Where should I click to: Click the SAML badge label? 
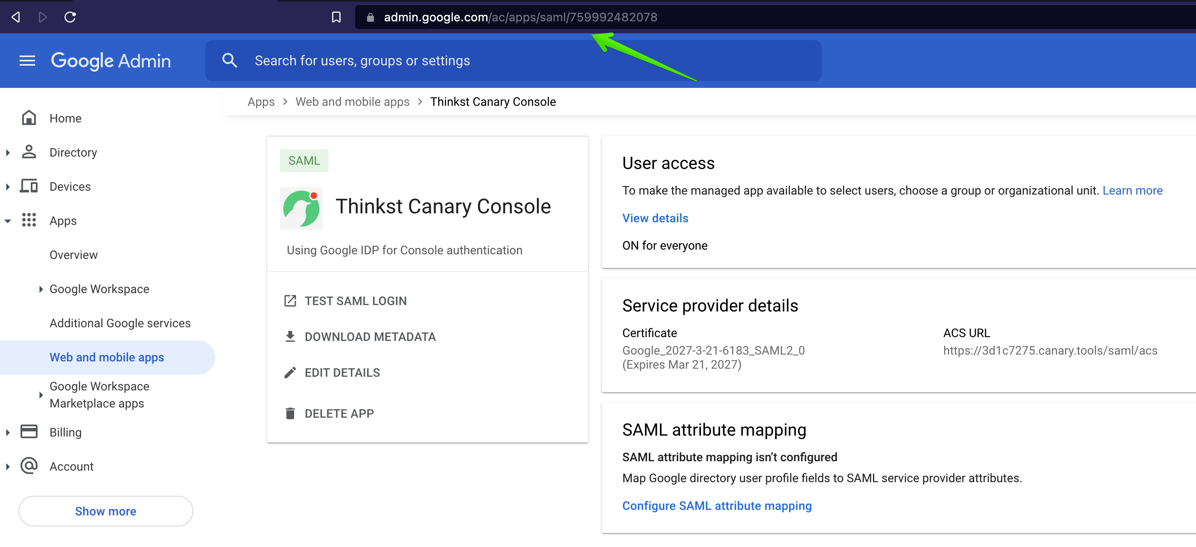tap(304, 160)
